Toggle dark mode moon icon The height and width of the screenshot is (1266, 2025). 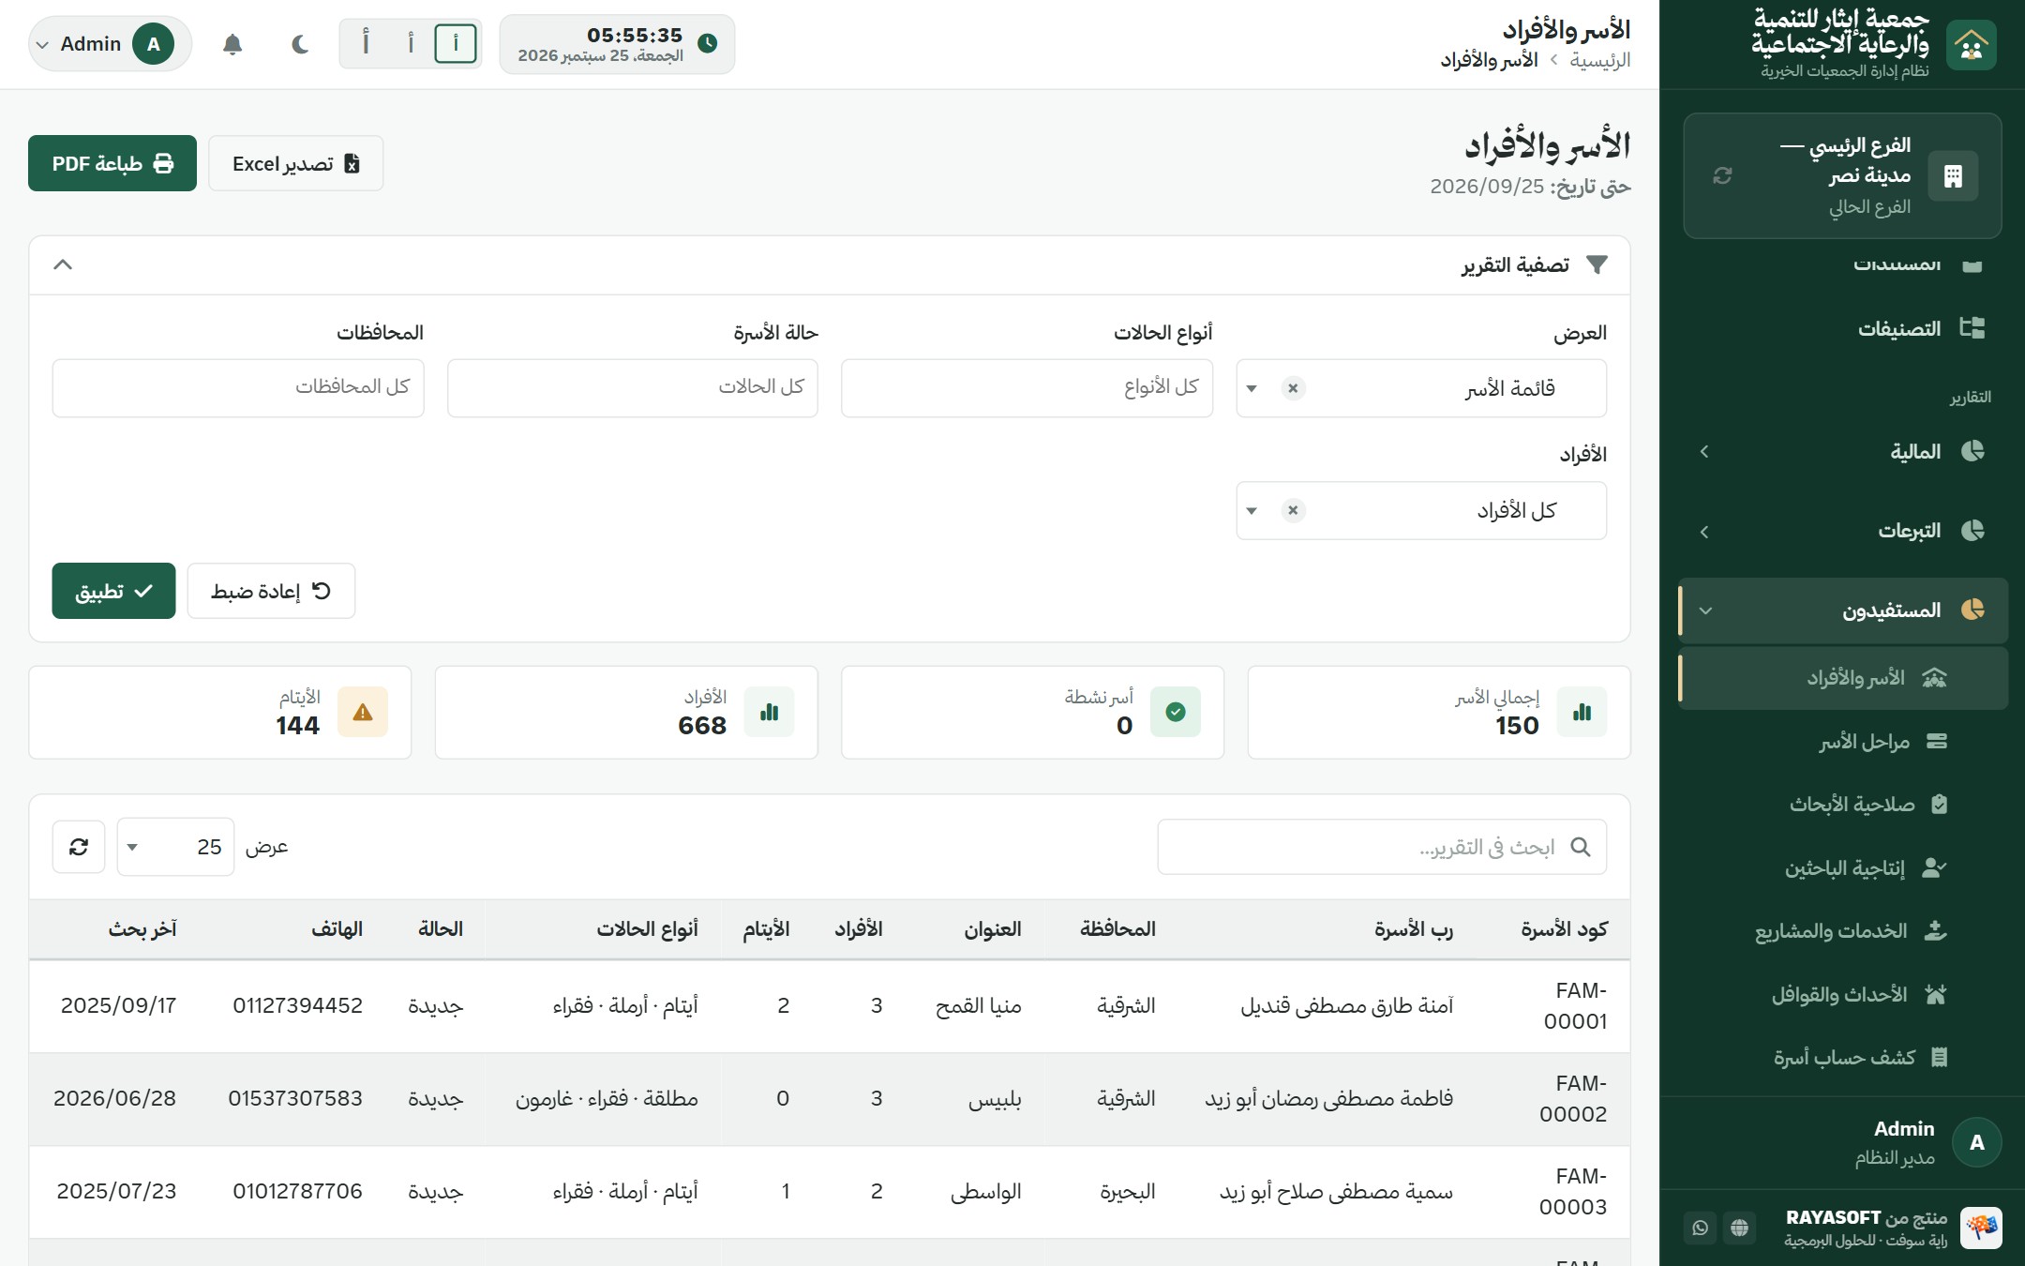pos(300,44)
